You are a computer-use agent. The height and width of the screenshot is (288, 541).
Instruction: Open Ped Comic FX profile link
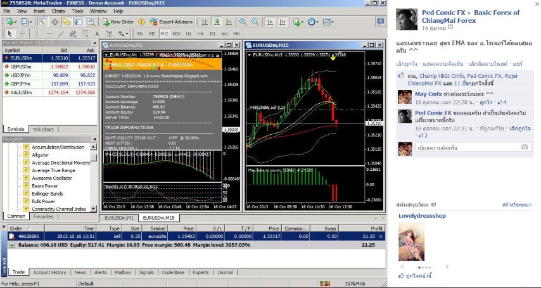click(x=443, y=13)
